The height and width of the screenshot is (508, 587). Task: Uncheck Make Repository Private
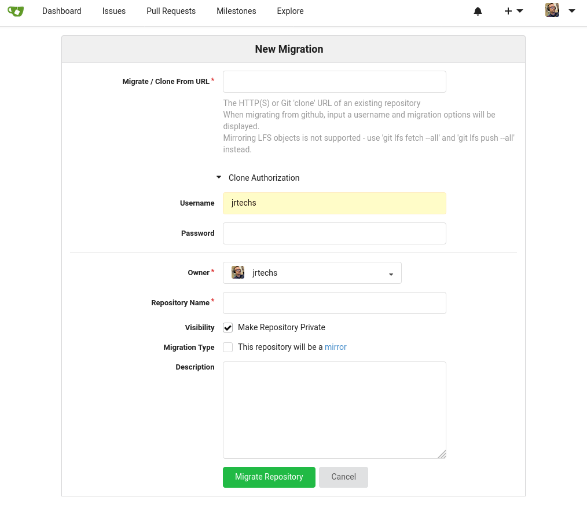(228, 328)
